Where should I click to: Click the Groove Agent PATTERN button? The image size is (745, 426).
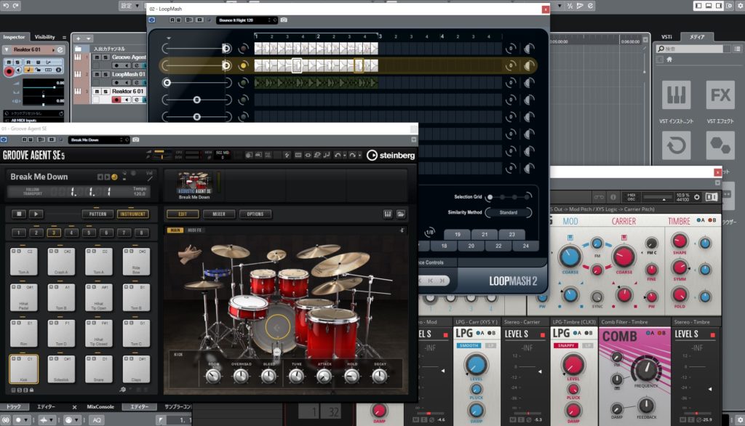pos(97,214)
